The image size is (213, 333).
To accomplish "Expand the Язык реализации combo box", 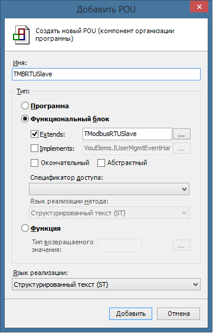I will click(x=106, y=284).
